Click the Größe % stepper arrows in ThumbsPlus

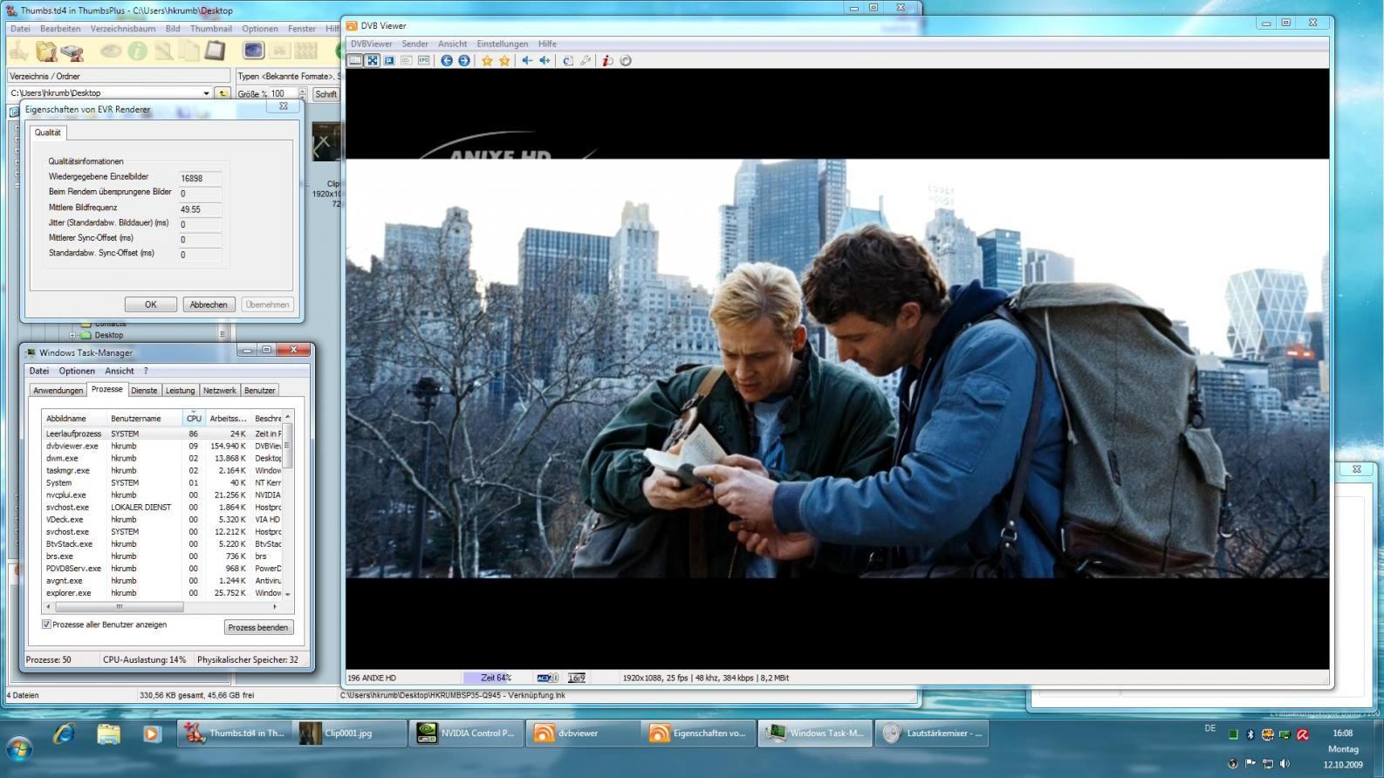pyautogui.click(x=302, y=93)
